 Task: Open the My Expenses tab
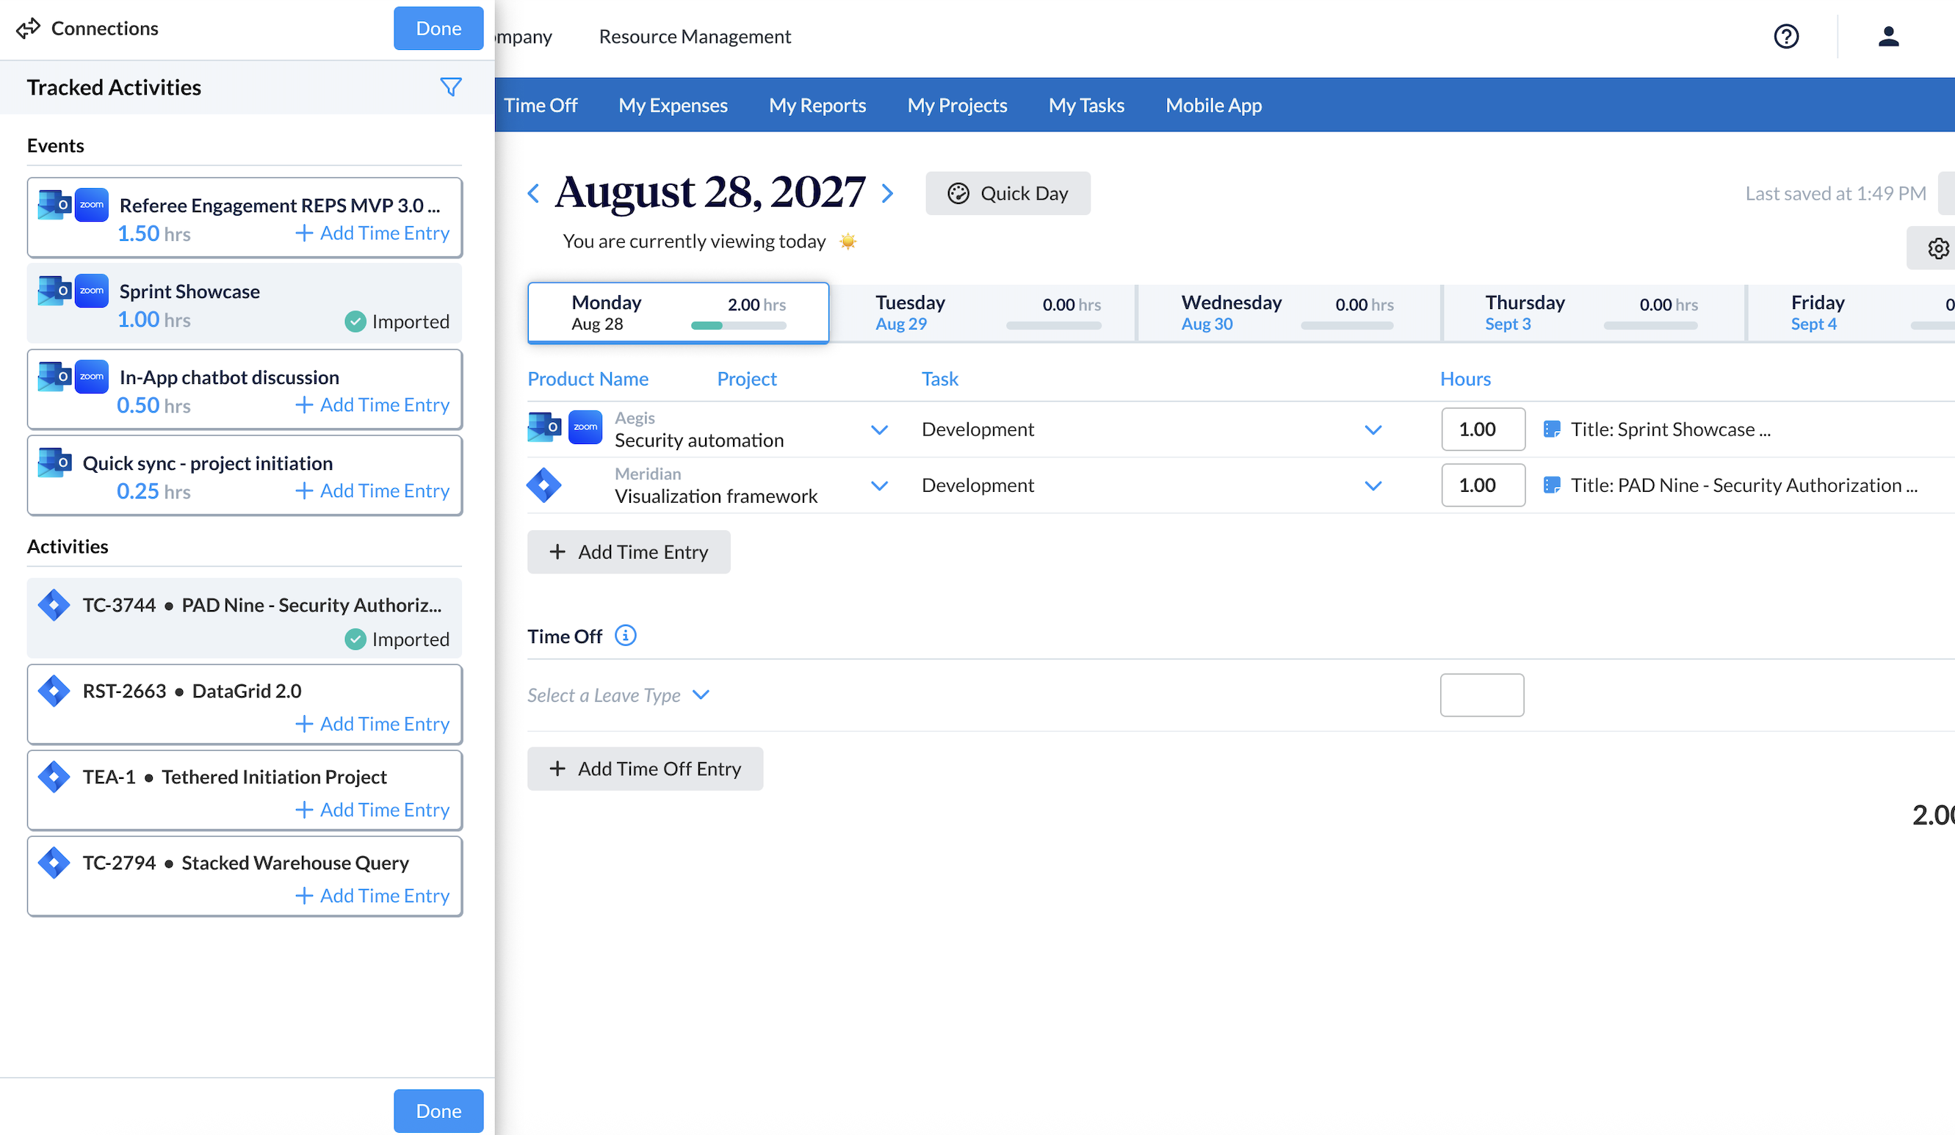tap(673, 105)
